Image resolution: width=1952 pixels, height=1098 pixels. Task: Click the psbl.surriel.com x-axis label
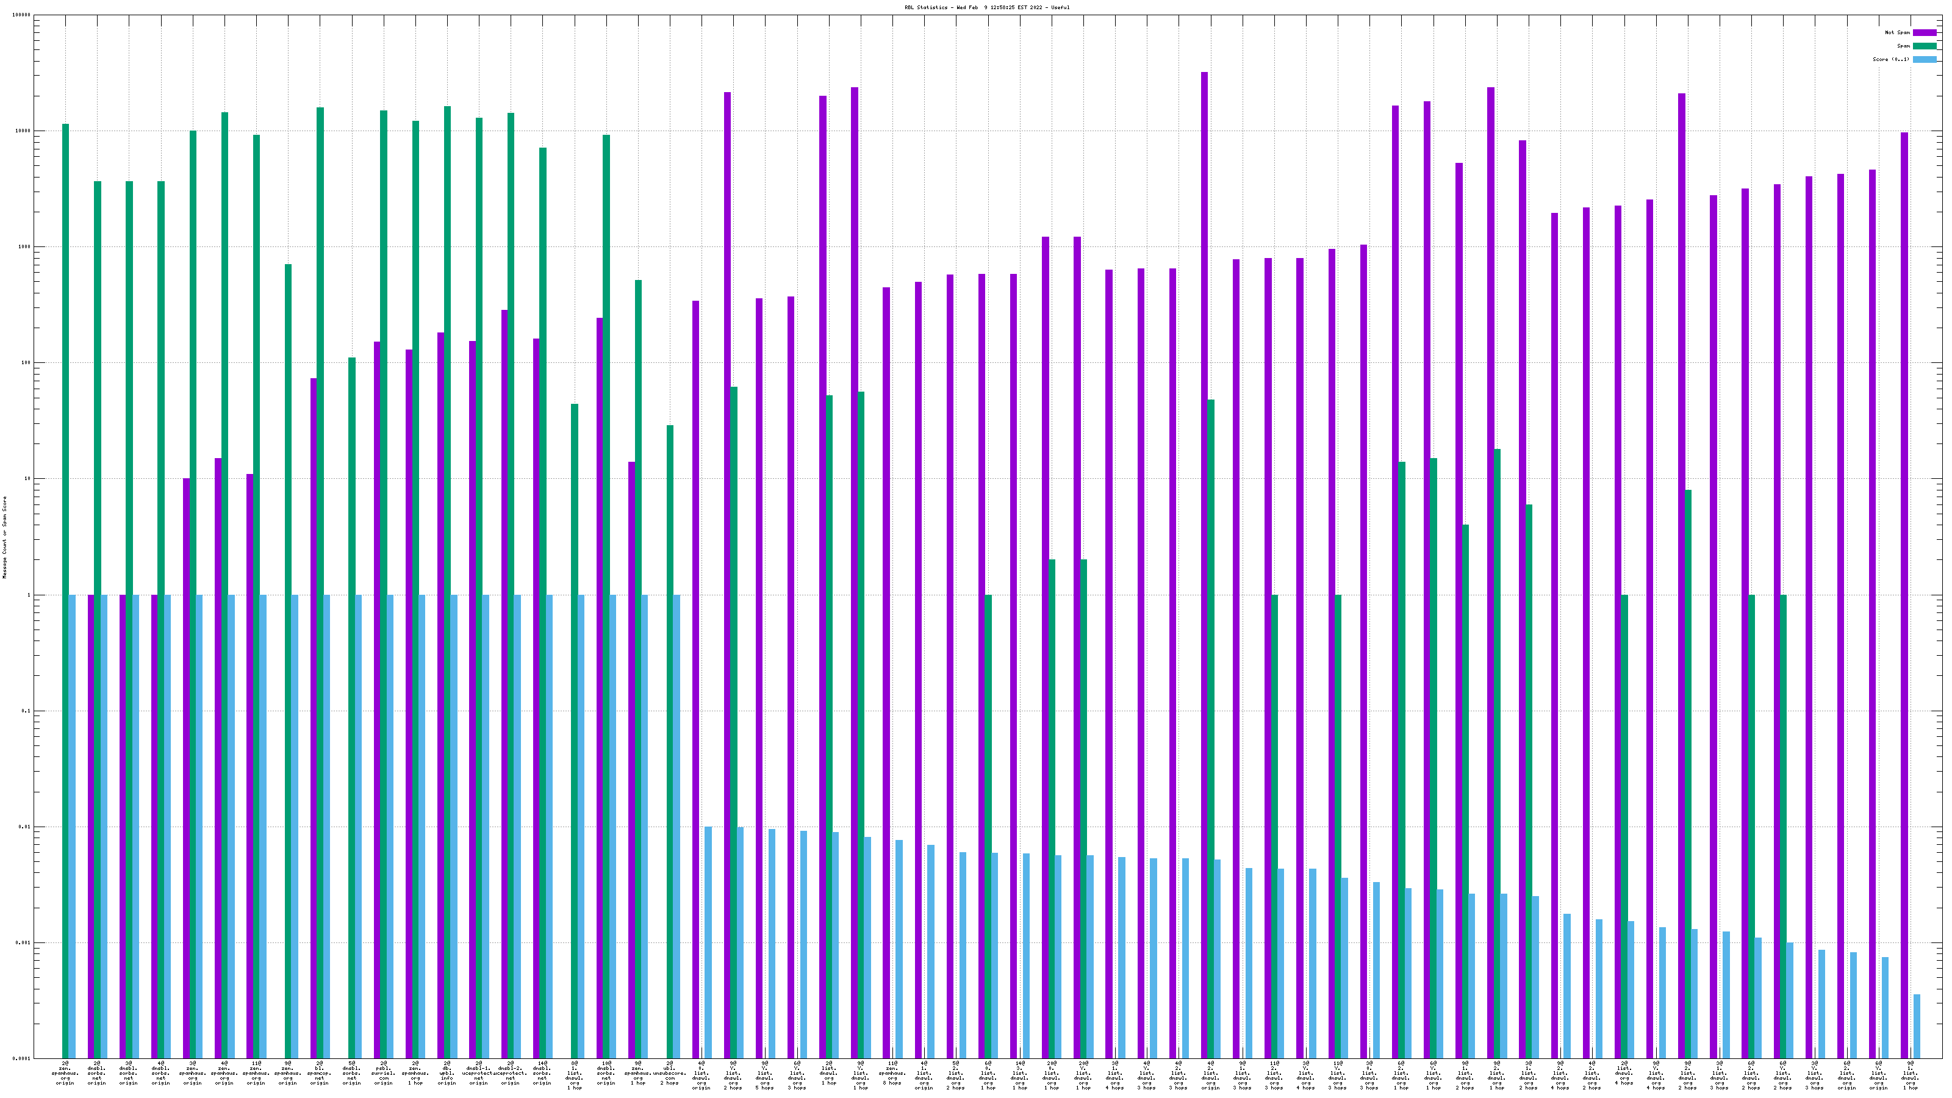382,1073
